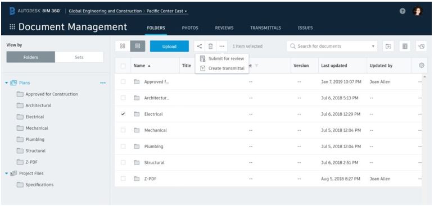
Task: Sort by Name column arrow
Action: click(x=149, y=66)
